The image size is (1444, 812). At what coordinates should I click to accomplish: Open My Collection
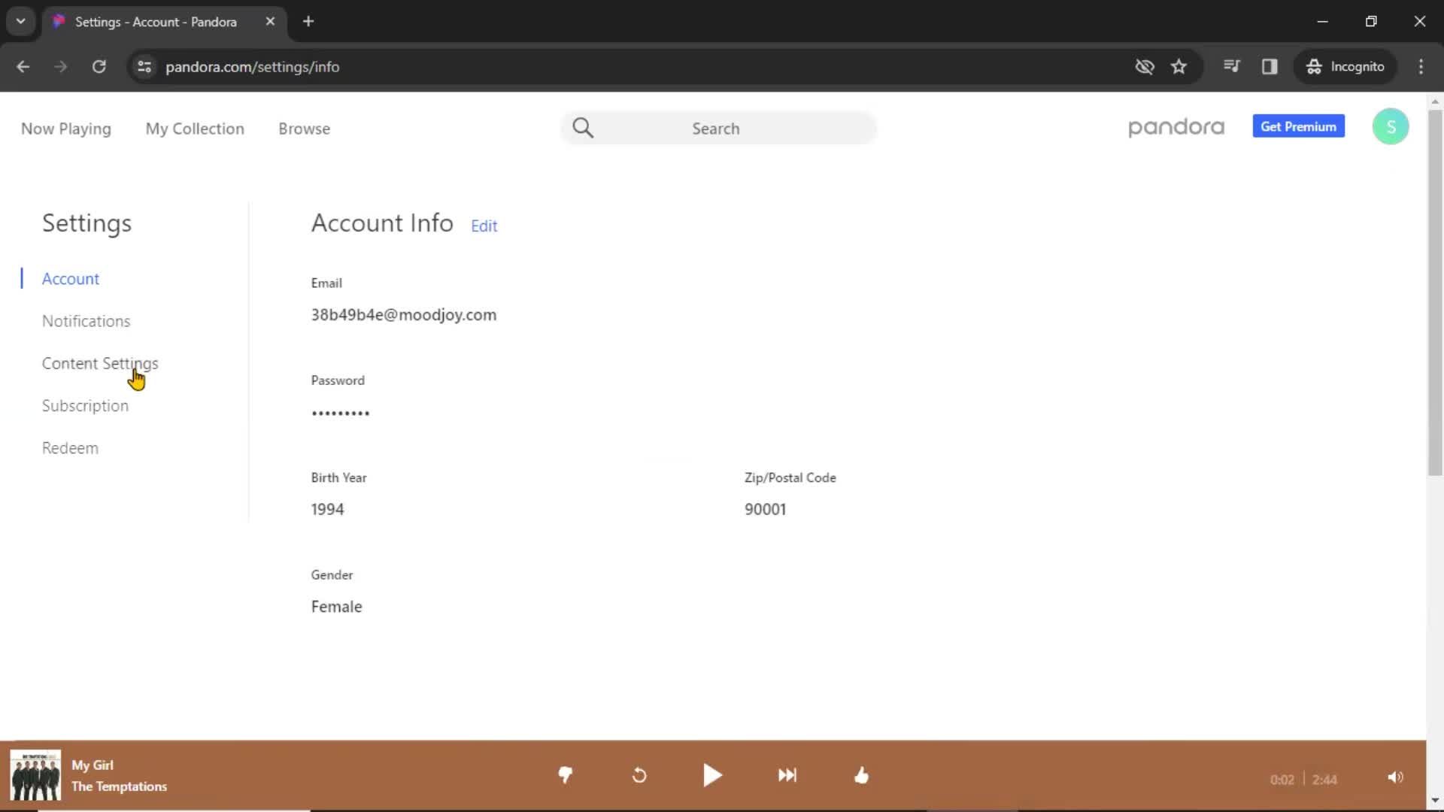pos(195,129)
